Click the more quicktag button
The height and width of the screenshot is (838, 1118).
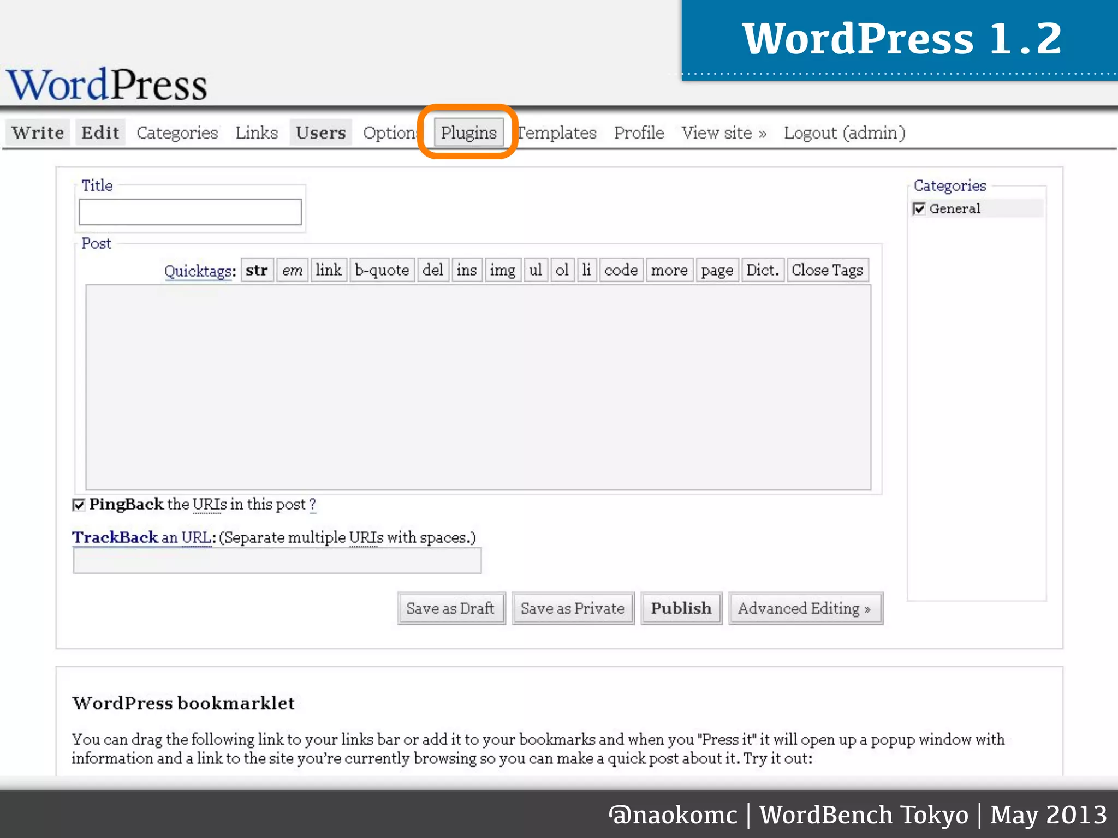pos(669,270)
